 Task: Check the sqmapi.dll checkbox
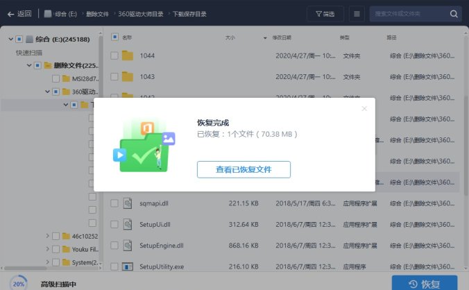point(114,203)
